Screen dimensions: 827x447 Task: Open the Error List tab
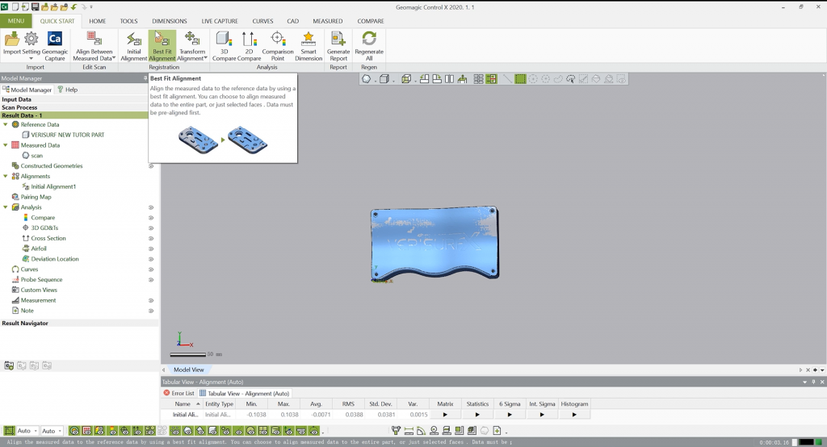click(179, 393)
